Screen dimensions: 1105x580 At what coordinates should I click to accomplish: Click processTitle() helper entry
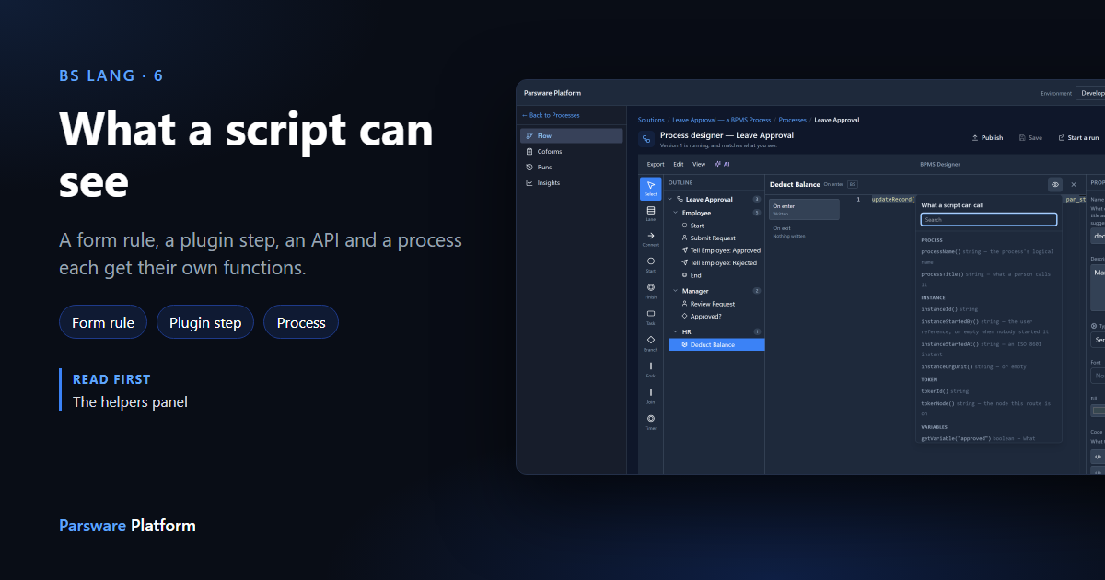[985, 280]
